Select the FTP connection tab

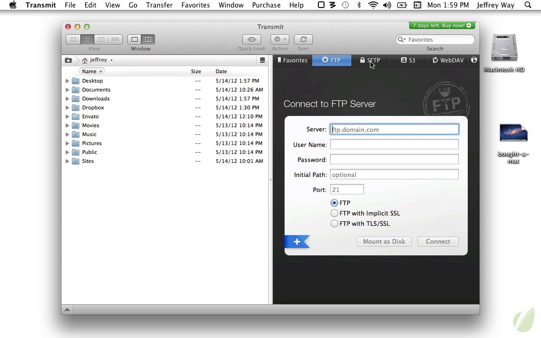coord(332,61)
